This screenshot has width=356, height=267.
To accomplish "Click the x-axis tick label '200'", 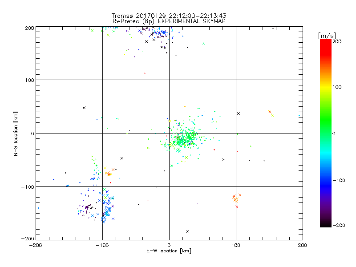I will [303, 245].
